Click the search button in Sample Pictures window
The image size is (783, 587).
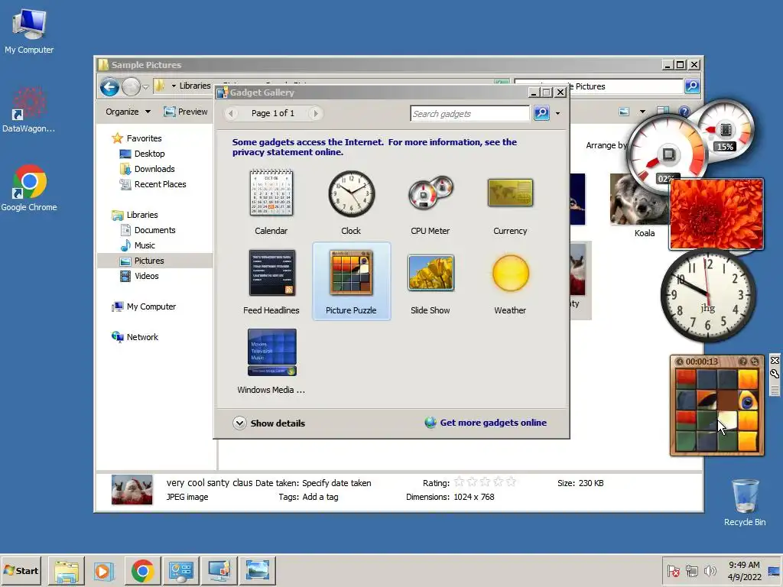click(691, 86)
